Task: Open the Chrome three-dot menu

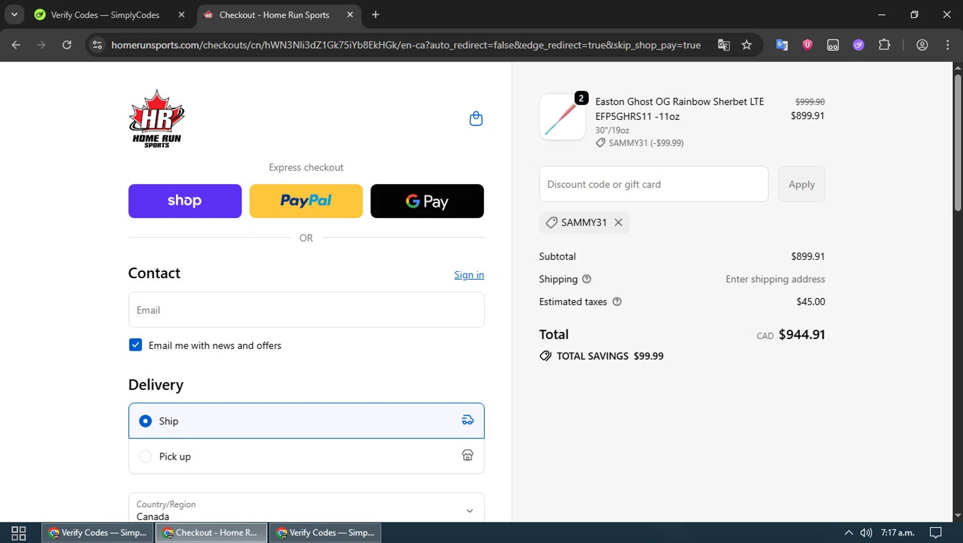Action: pos(948,45)
